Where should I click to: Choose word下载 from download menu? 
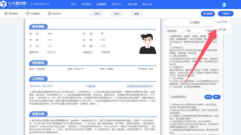click(x=222, y=22)
